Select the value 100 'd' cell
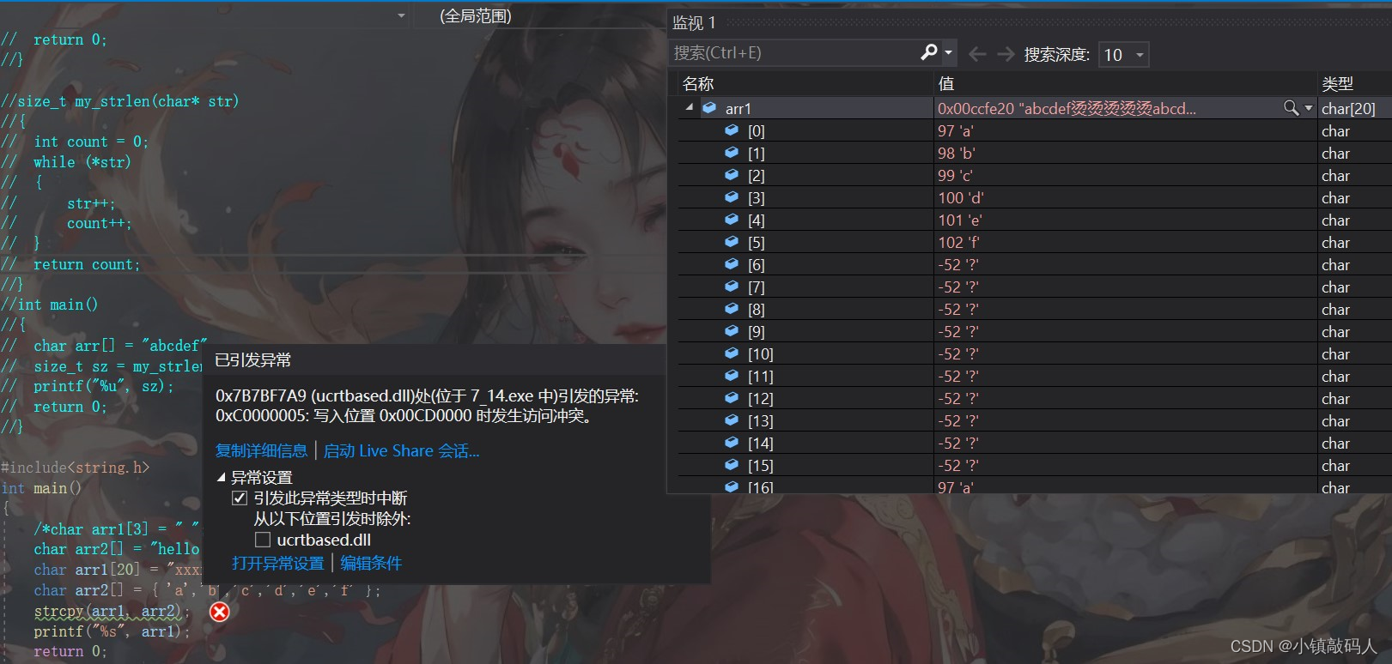 click(x=960, y=197)
